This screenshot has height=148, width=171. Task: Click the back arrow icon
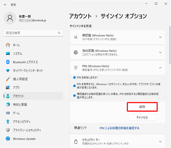coord(5,5)
